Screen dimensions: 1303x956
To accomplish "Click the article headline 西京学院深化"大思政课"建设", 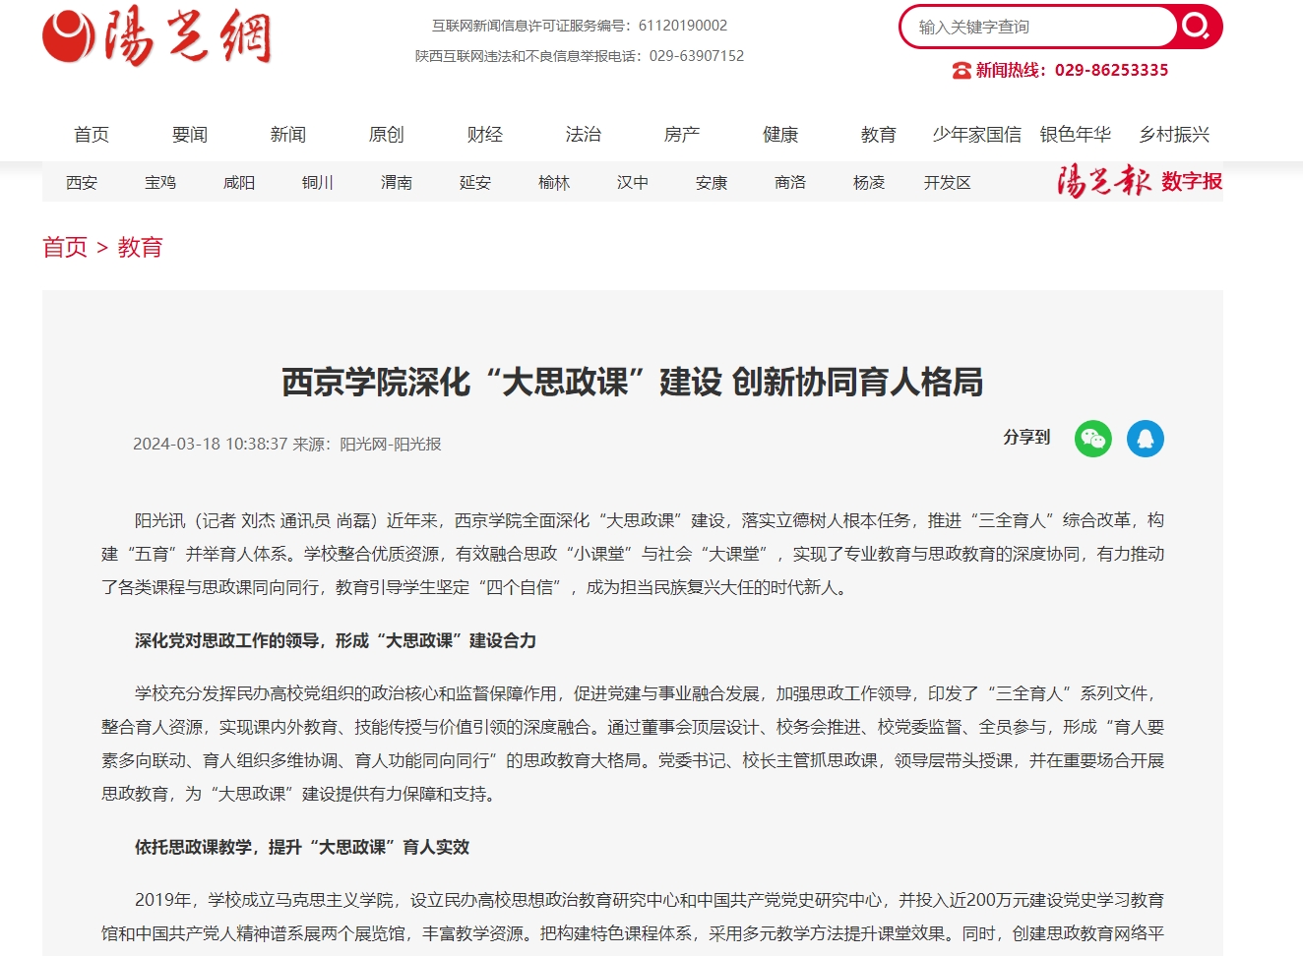I will (x=633, y=382).
